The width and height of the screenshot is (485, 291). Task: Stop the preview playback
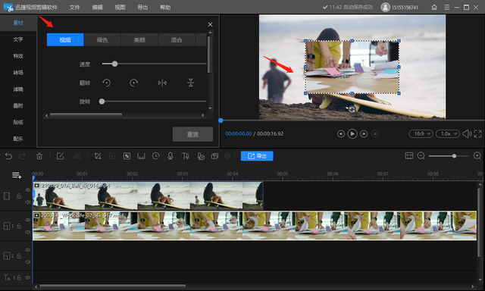click(375, 134)
